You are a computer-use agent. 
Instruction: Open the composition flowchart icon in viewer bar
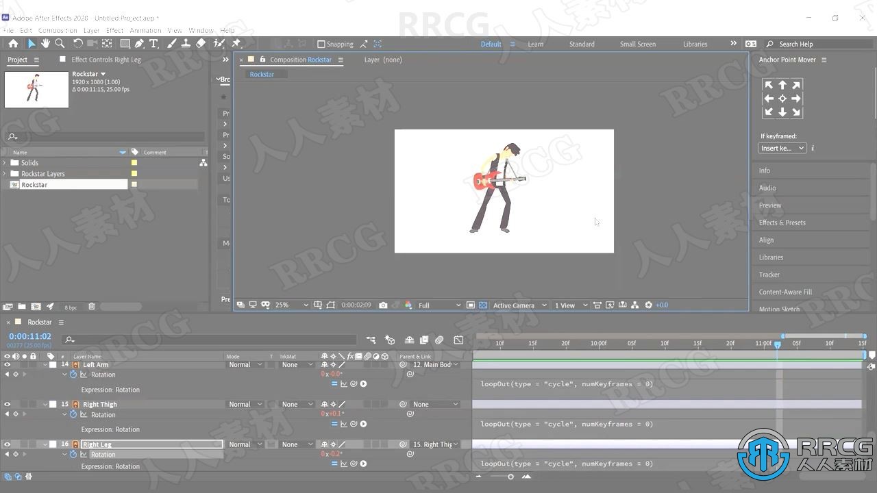point(634,305)
